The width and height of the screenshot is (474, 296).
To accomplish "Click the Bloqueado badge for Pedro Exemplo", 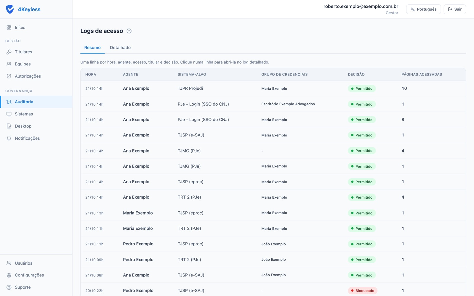I will click(363, 291).
